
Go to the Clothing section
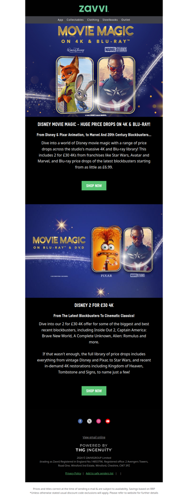tap(93, 20)
